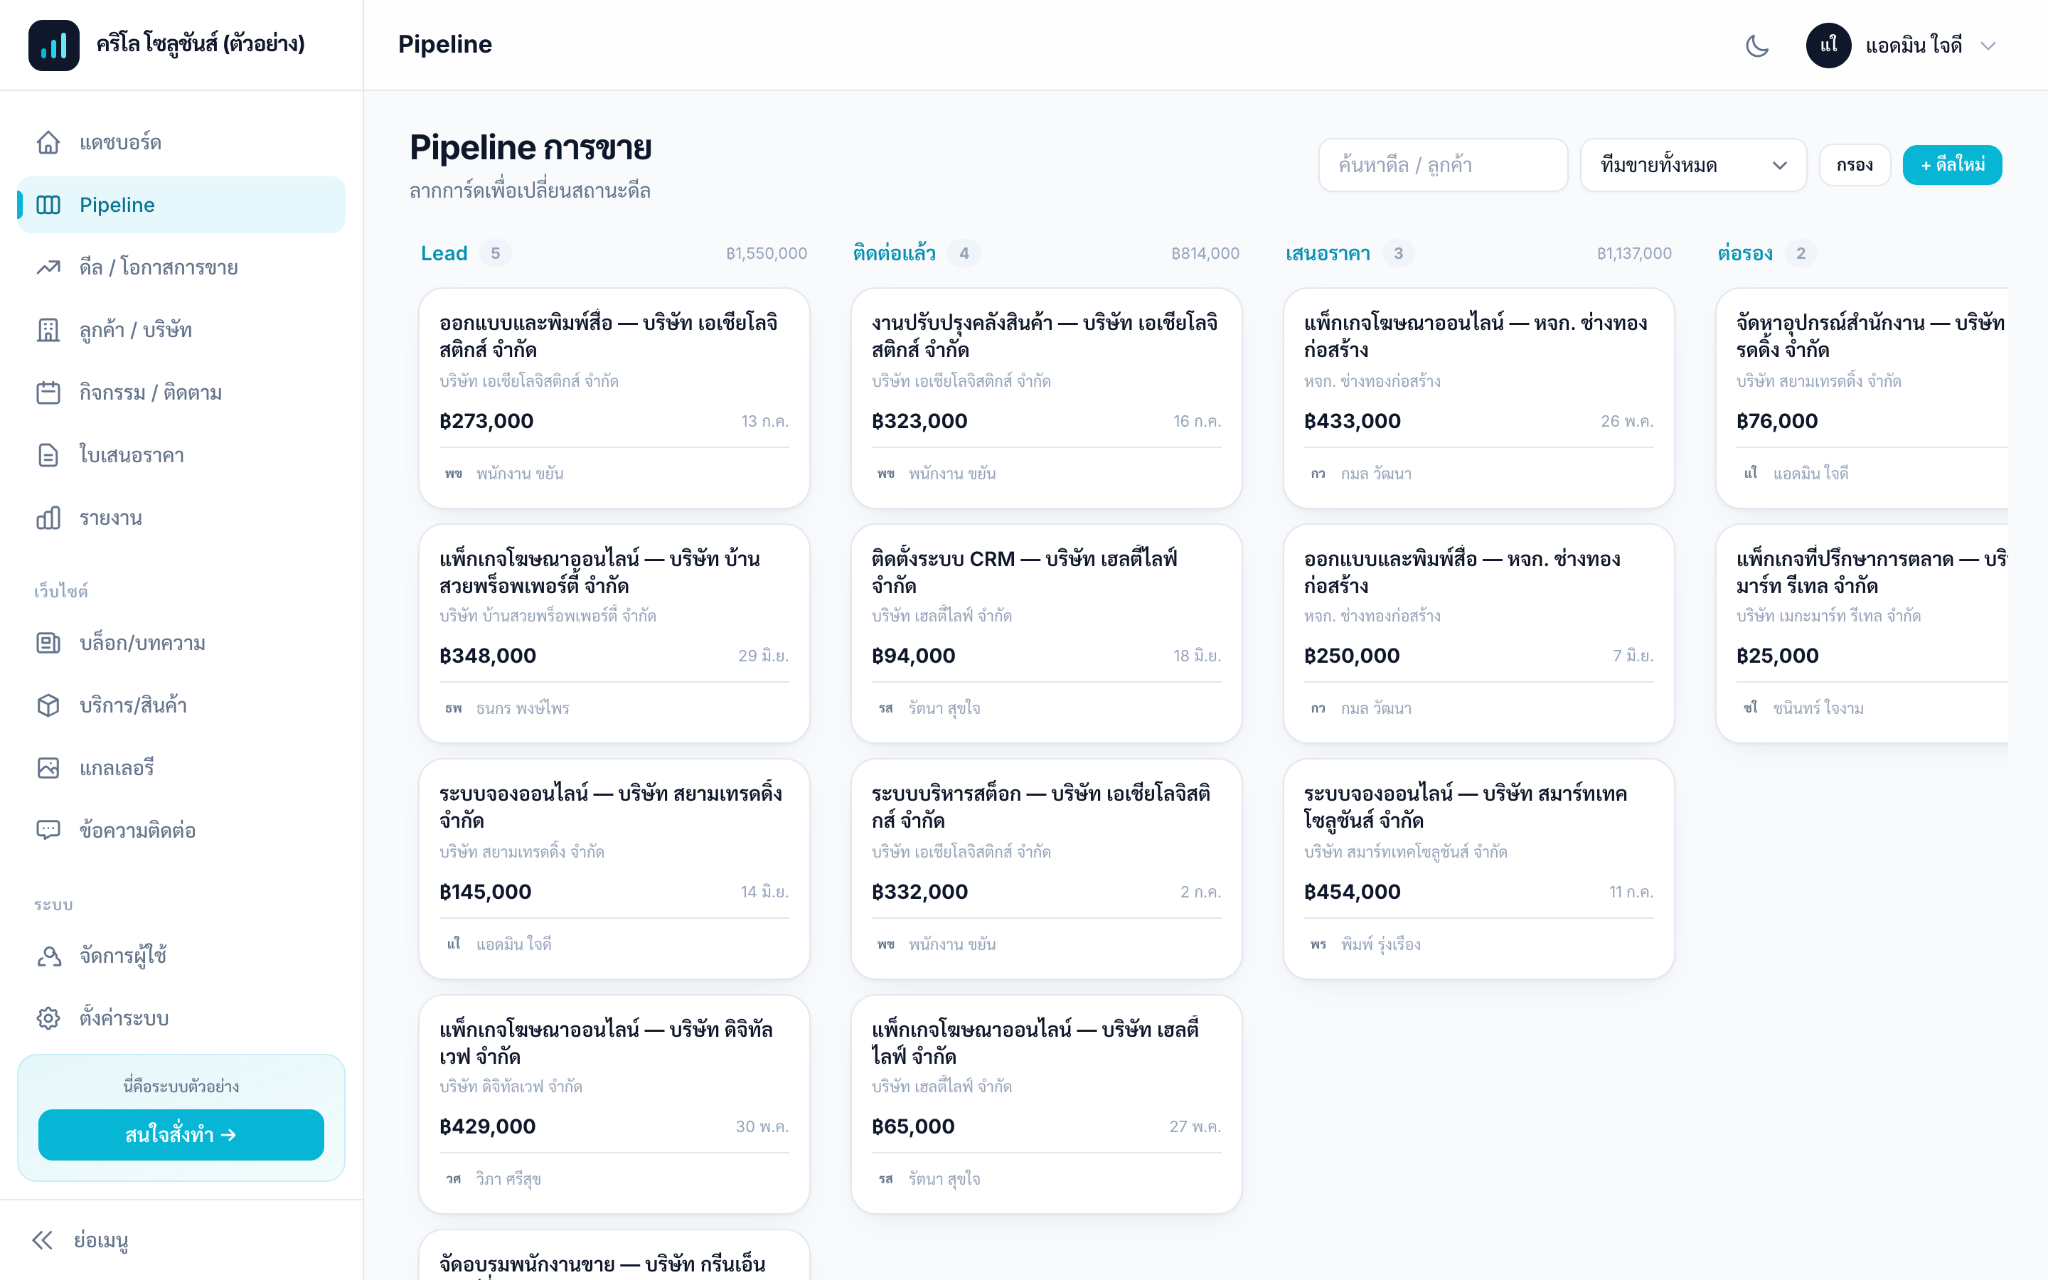Click owner พิมพ์ รุ่งเรือง on deal card

pyautogui.click(x=1380, y=944)
